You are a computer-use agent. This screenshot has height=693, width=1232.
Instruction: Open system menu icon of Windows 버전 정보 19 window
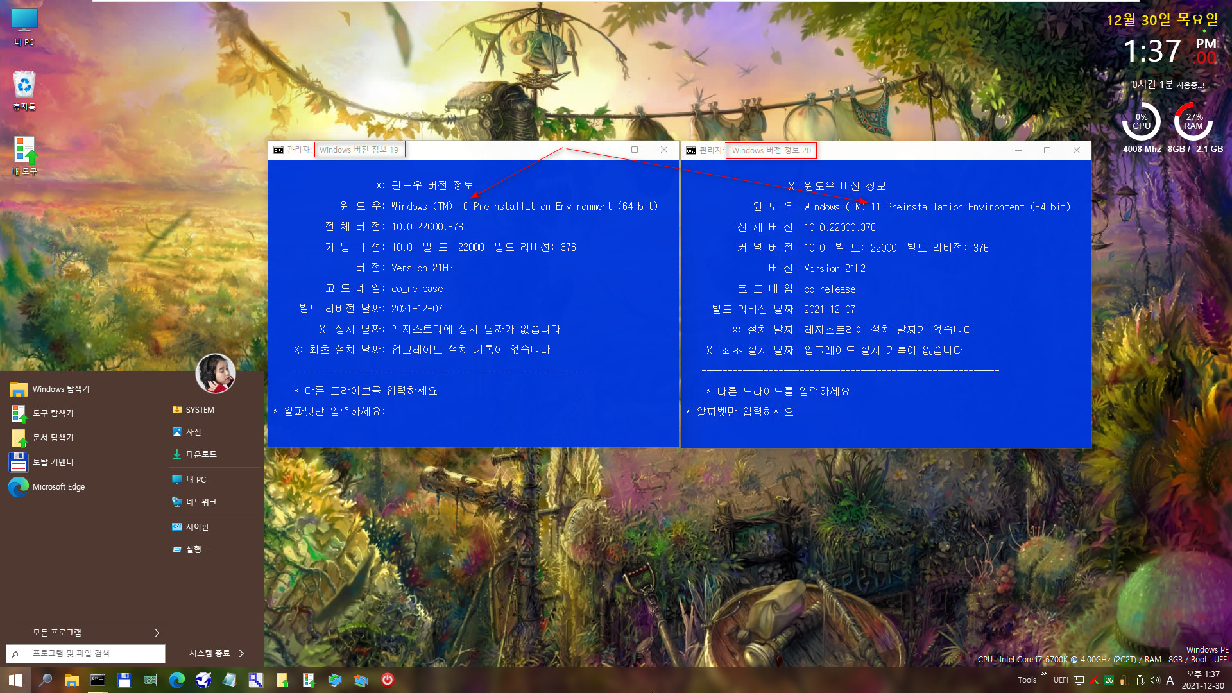pos(278,150)
